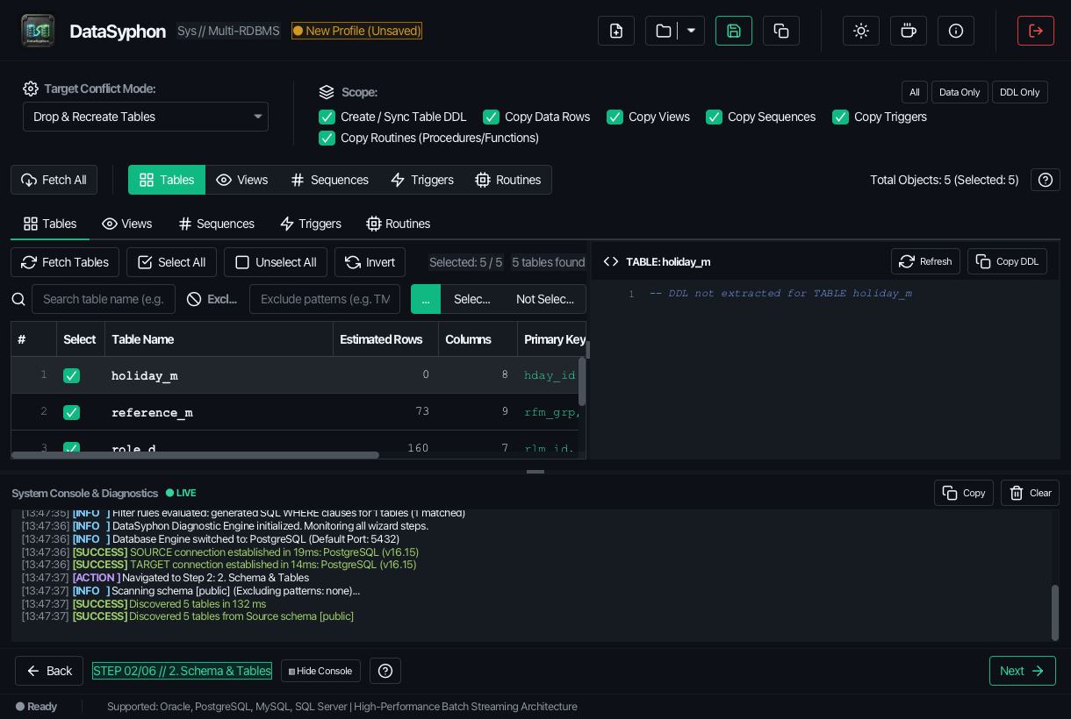Copy the DDL with the Copy DDL button
Viewport: 1071px width, 719px height.
pyautogui.click(x=1007, y=261)
